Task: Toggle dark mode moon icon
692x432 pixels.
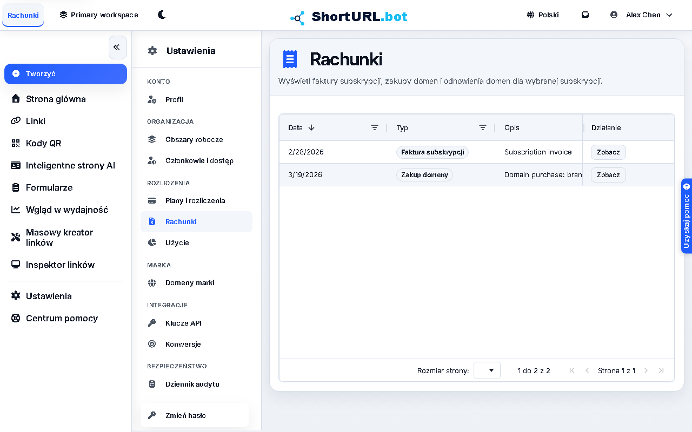Action: coord(162,15)
